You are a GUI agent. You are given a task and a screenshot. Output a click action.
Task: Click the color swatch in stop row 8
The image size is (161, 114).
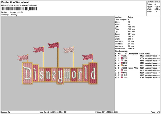[x=122, y=73]
